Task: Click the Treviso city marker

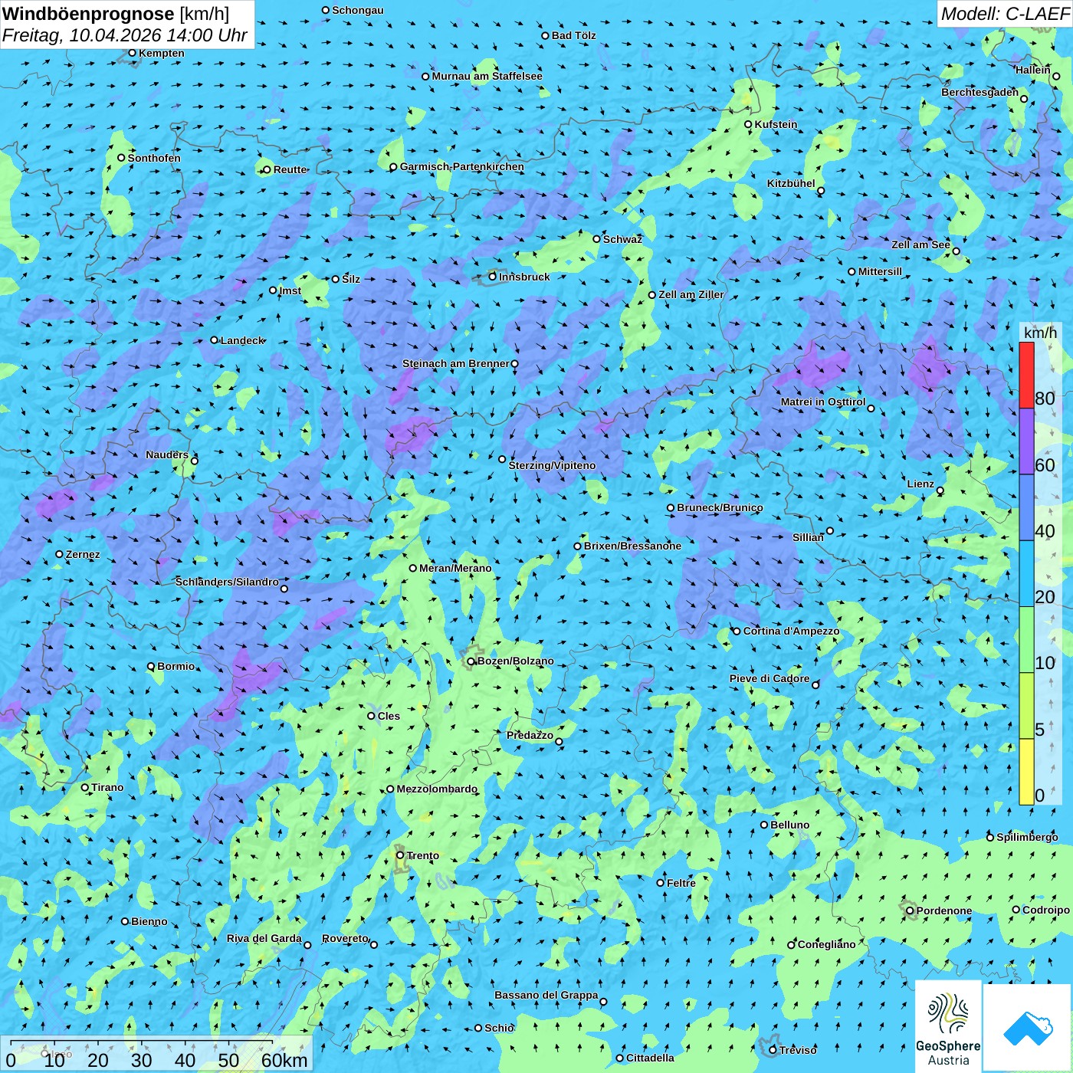Action: tap(773, 1050)
